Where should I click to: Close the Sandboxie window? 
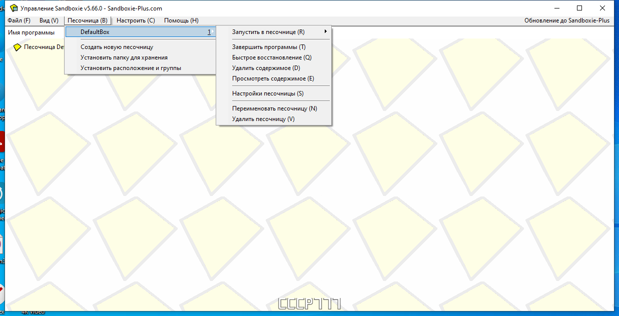pos(602,8)
